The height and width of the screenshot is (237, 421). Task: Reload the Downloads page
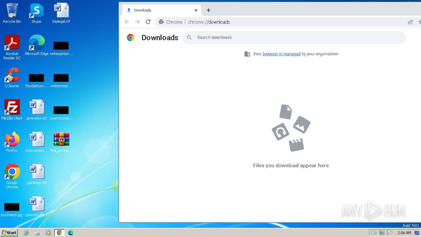point(148,22)
